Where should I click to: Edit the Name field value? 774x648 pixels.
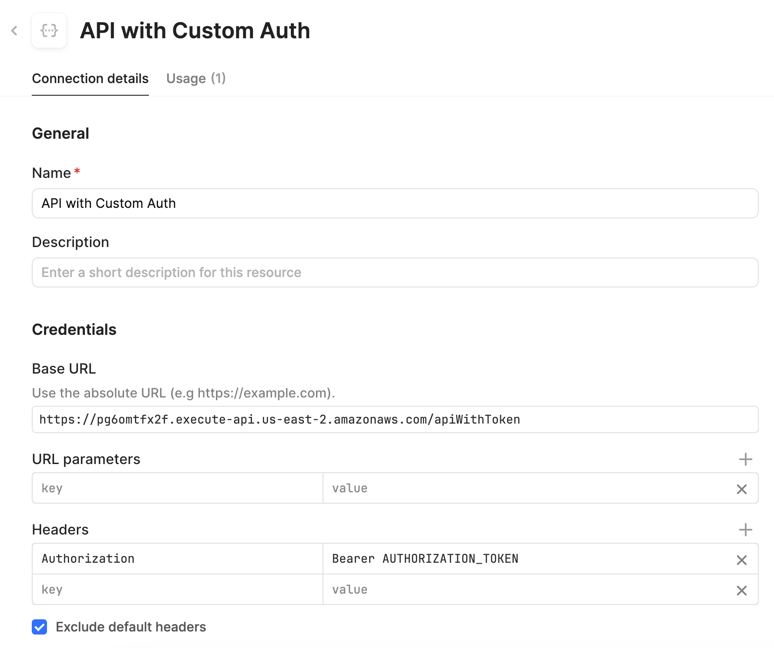point(395,204)
